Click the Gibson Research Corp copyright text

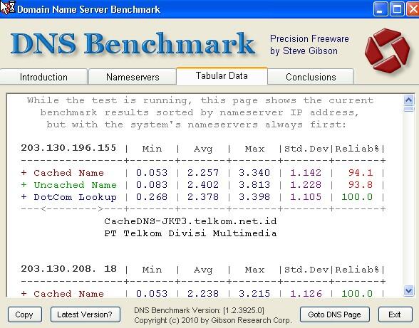[x=213, y=320]
